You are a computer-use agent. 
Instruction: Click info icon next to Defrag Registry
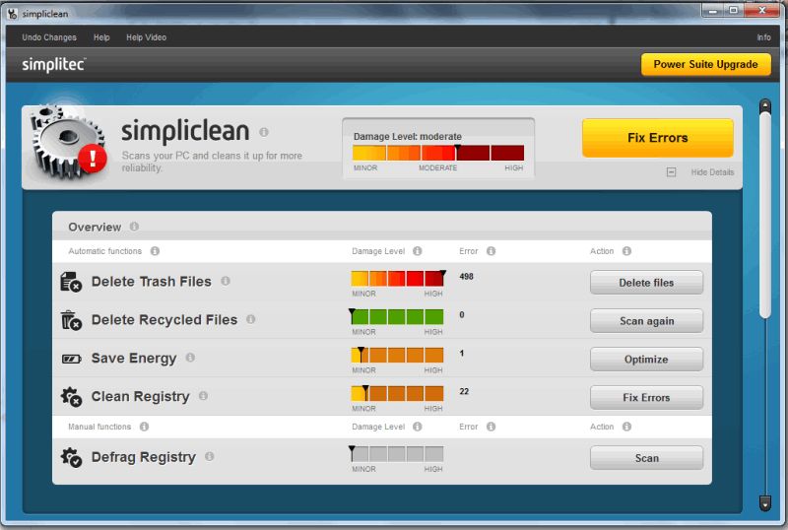click(x=210, y=456)
